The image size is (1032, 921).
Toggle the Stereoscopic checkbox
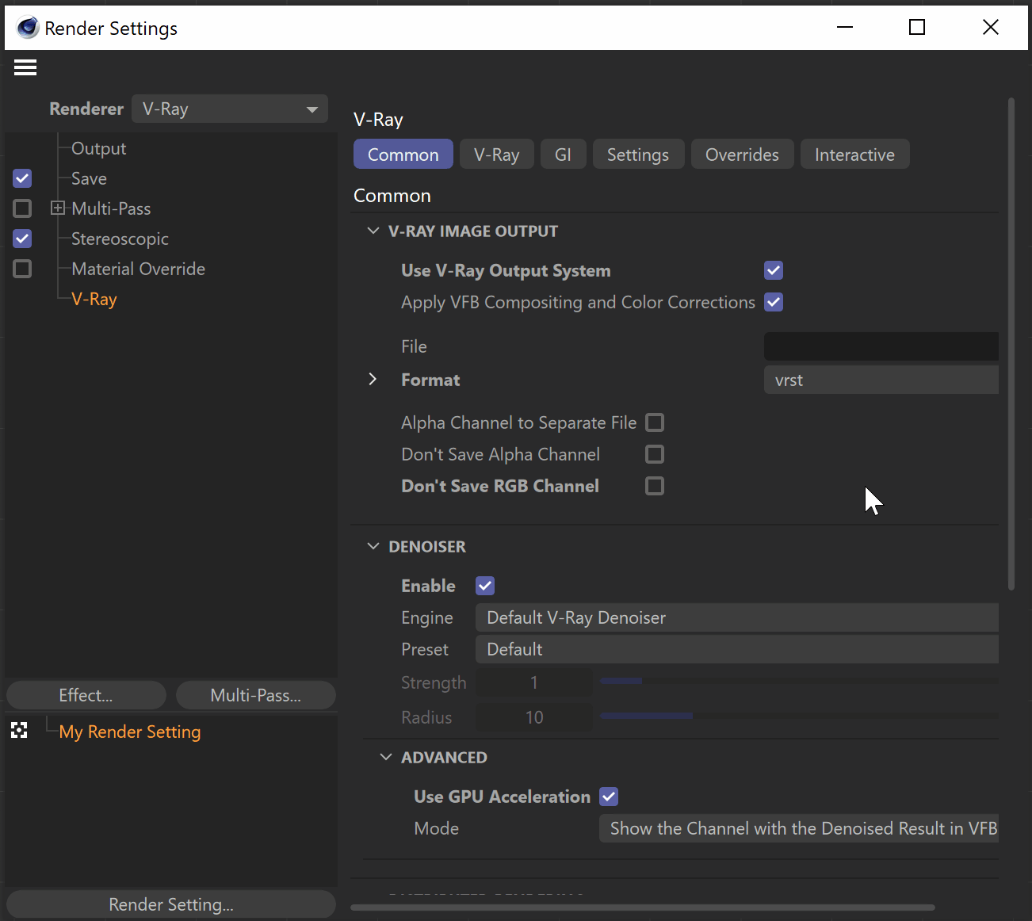(x=22, y=239)
